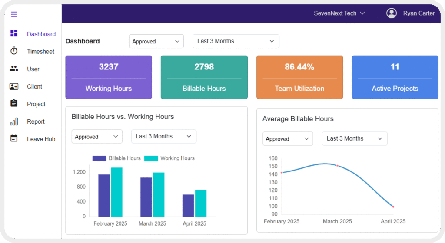Image resolution: width=445 pixels, height=243 pixels.
Task: Toggle the Working Hours legend swatch
Action: (x=151, y=158)
